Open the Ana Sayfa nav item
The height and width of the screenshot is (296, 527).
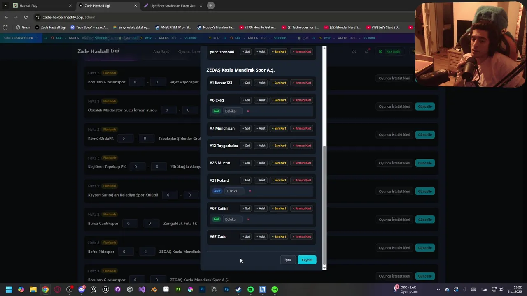tap(162, 51)
